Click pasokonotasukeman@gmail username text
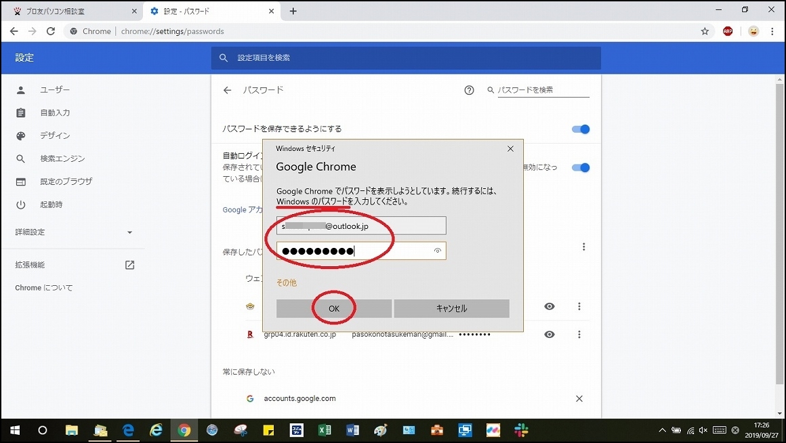786x443 pixels. [x=402, y=334]
